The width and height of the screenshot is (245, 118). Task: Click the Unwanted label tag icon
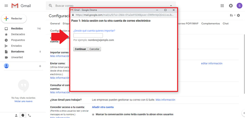(6, 57)
